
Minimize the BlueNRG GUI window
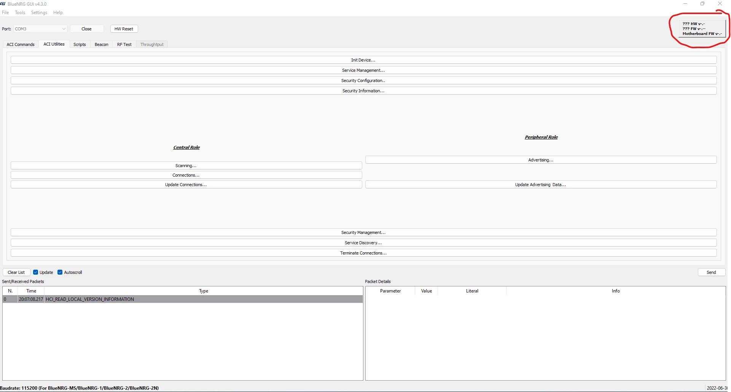tap(685, 4)
